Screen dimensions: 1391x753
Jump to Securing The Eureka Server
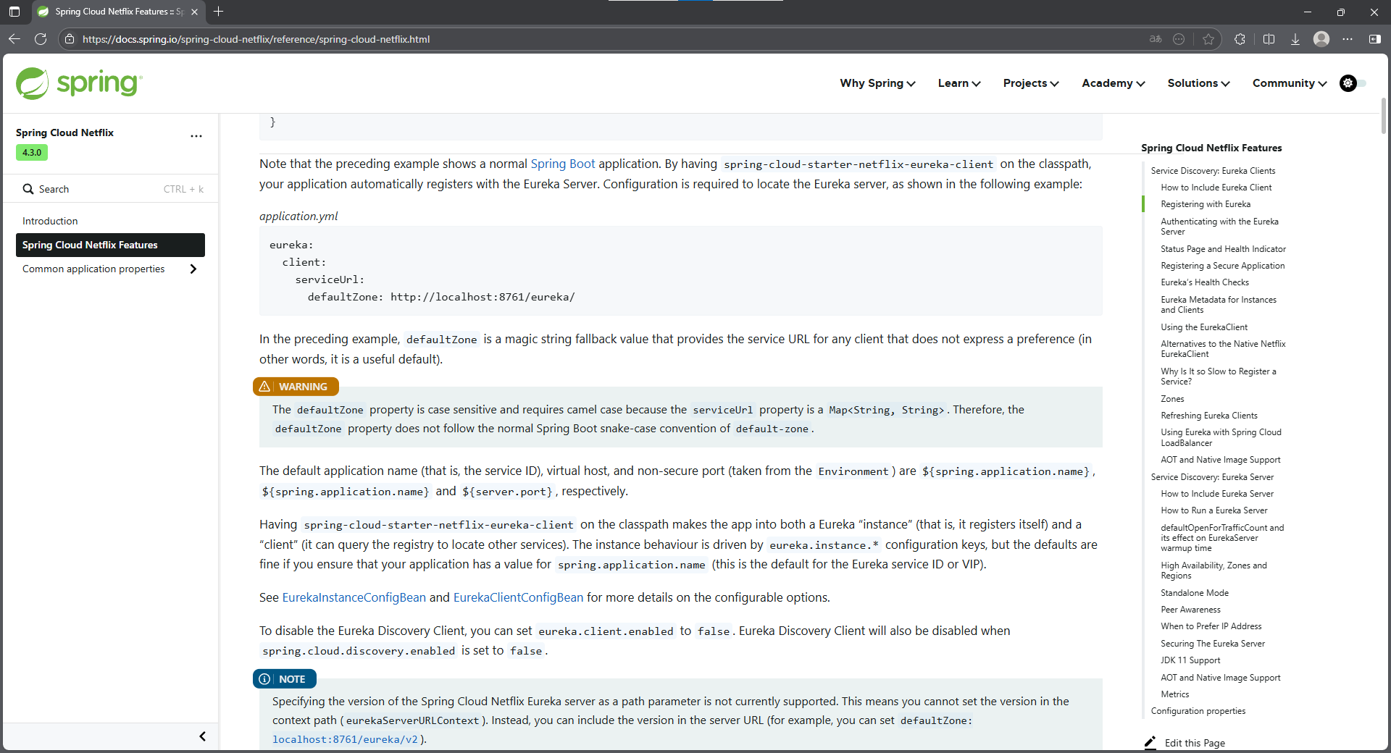[1213, 644]
